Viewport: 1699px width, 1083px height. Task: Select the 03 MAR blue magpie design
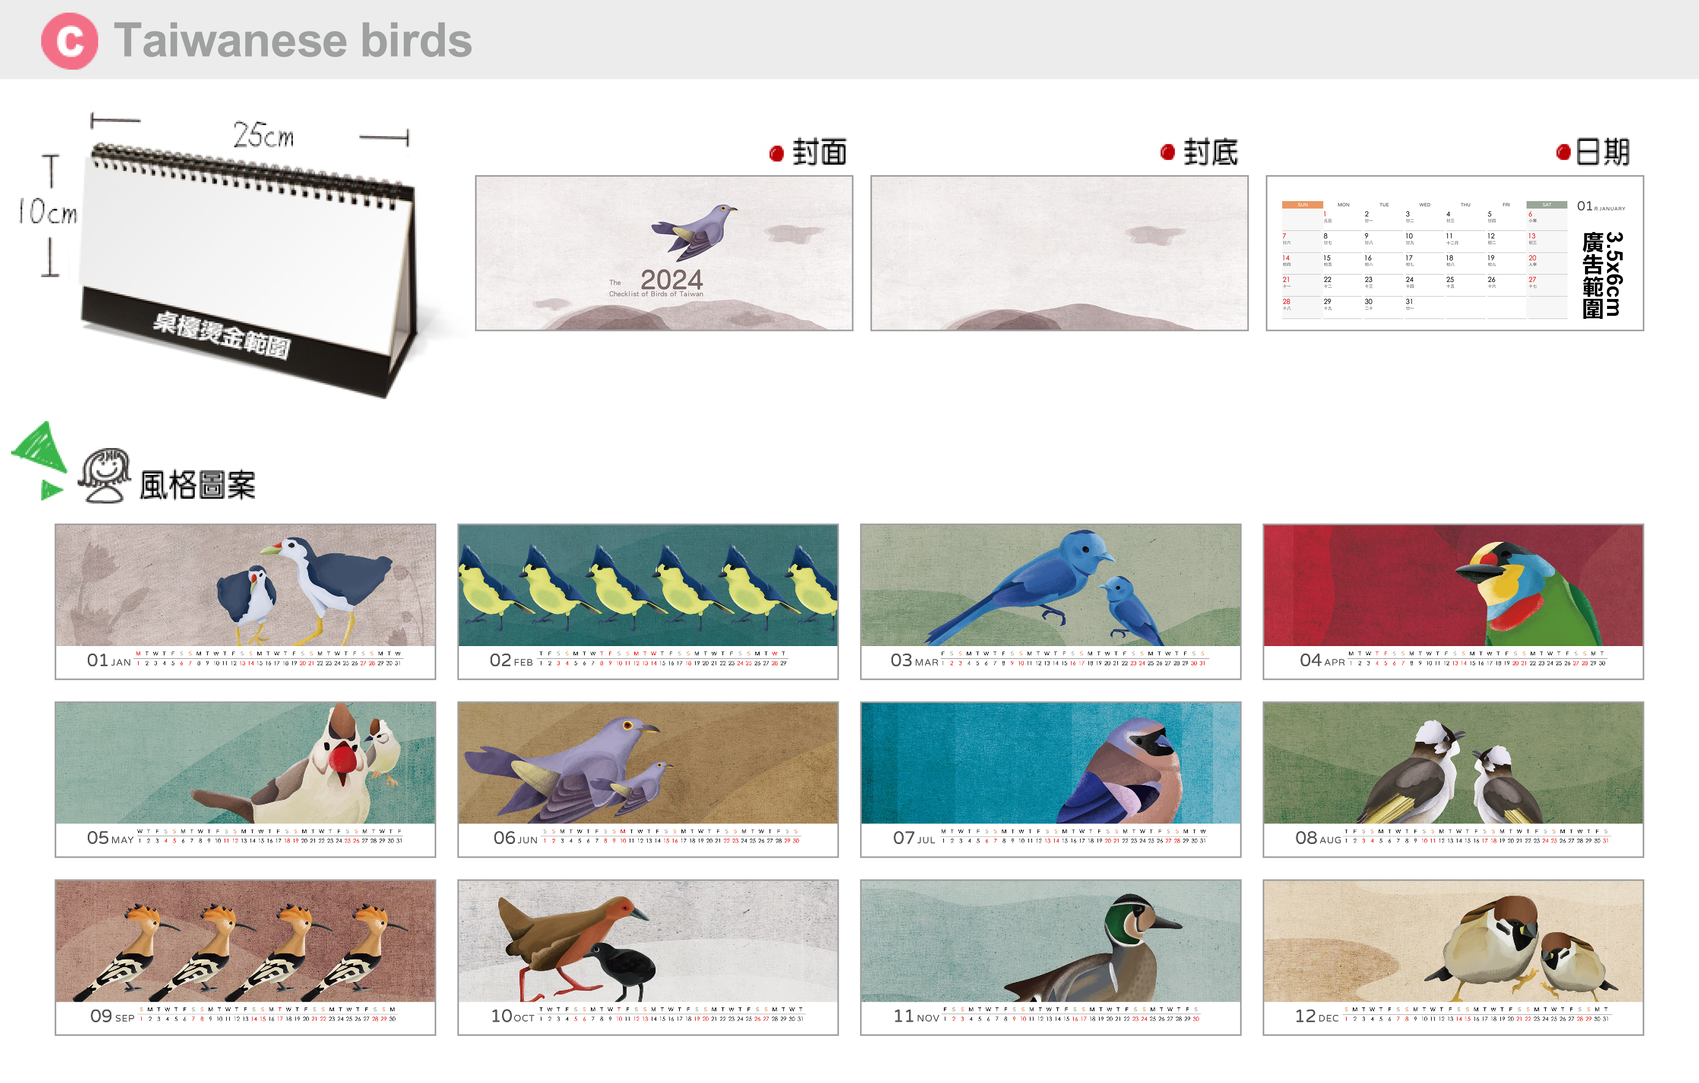[x=1051, y=601]
